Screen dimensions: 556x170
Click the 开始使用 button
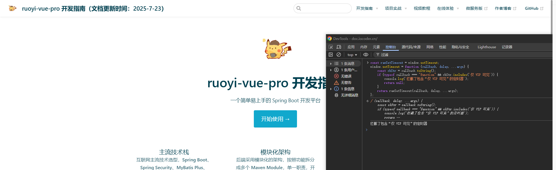[x=275, y=119]
